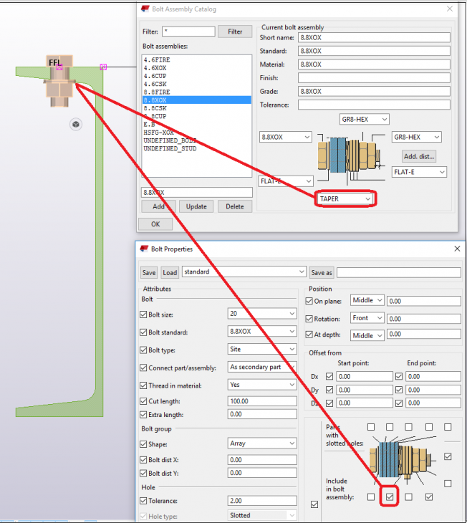Screen dimensions: 467x523
Task: Open the standard saved settings dropdown
Action: pyautogui.click(x=244, y=272)
